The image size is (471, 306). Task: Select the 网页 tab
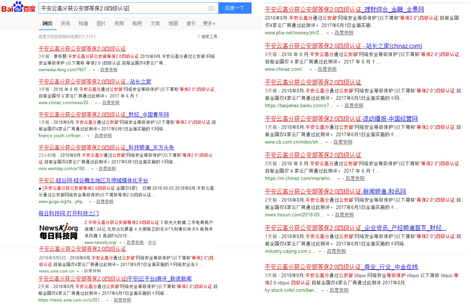(47, 23)
